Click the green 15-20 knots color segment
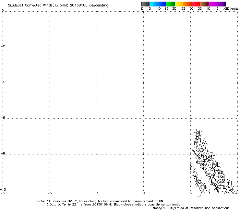 click(171, 4)
